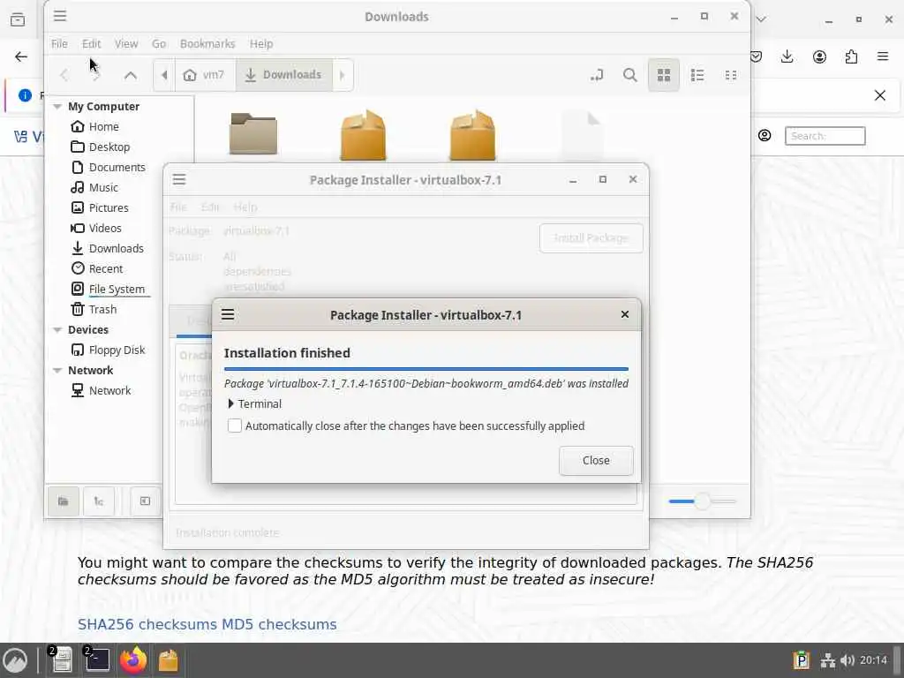
Task: Select the second package file icon
Action: coord(472,134)
